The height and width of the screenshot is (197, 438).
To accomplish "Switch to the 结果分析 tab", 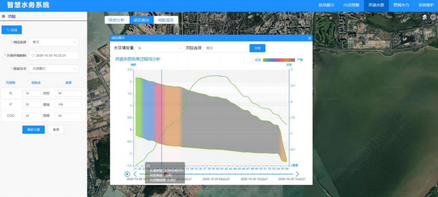I will (117, 20).
